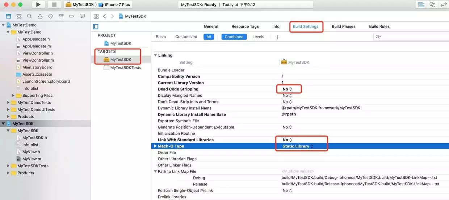The height and width of the screenshot is (200, 449).
Task: Choose the iPhone 7 Plus destination
Action: coord(114,5)
